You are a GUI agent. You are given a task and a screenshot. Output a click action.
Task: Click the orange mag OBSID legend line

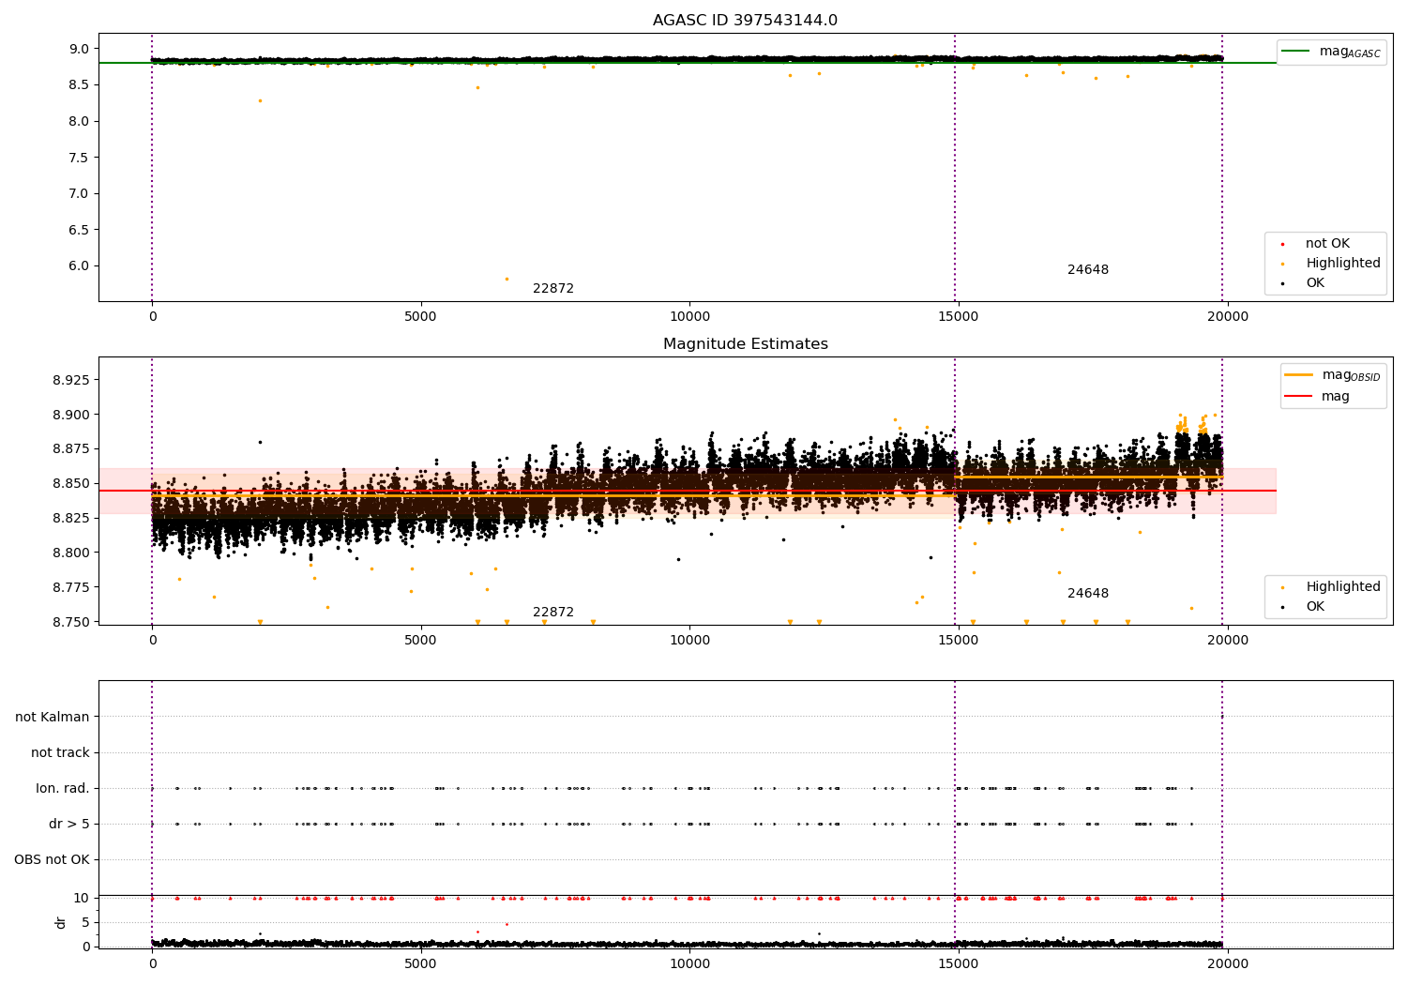1298,375
